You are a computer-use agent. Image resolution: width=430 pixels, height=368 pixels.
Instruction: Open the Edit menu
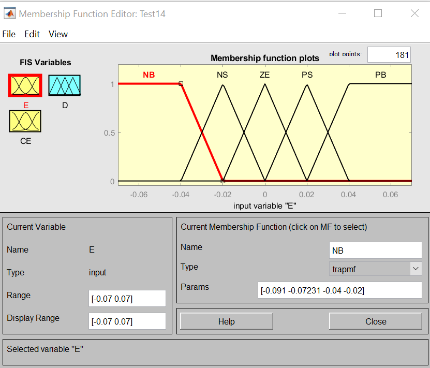(x=32, y=34)
